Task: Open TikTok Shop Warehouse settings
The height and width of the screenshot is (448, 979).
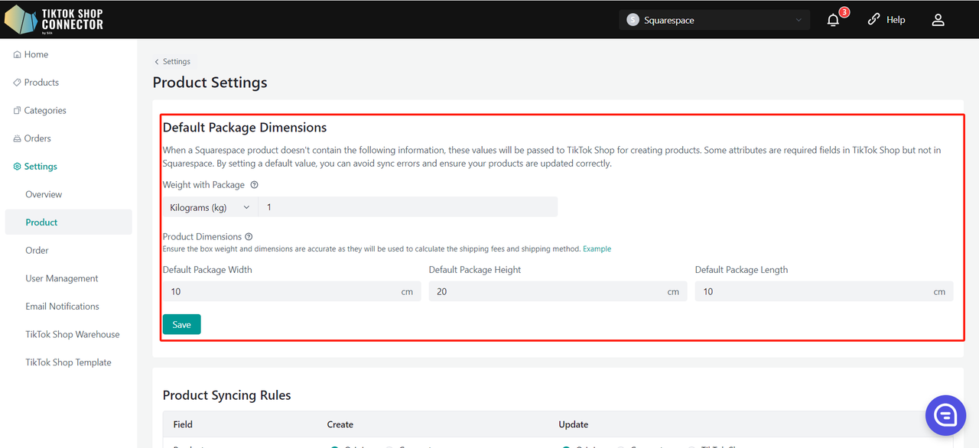Action: pos(73,335)
